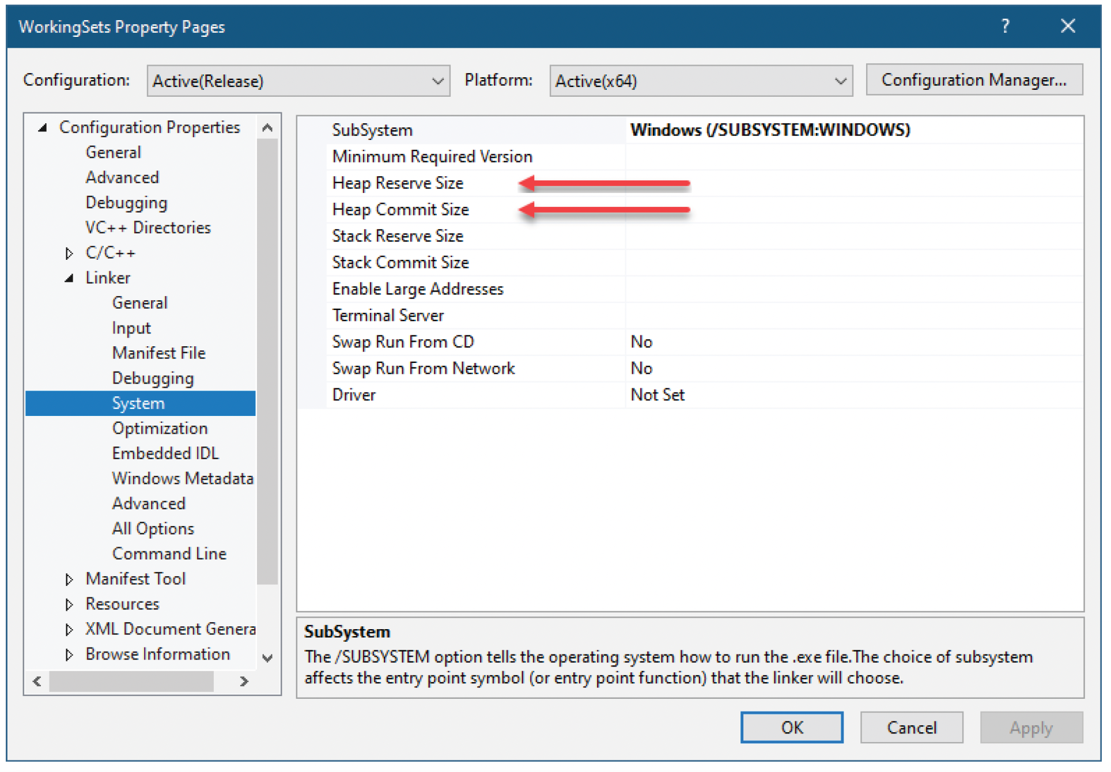Screen dimensions: 1111x772
Task: Open the Platform dropdown
Action: (701, 81)
